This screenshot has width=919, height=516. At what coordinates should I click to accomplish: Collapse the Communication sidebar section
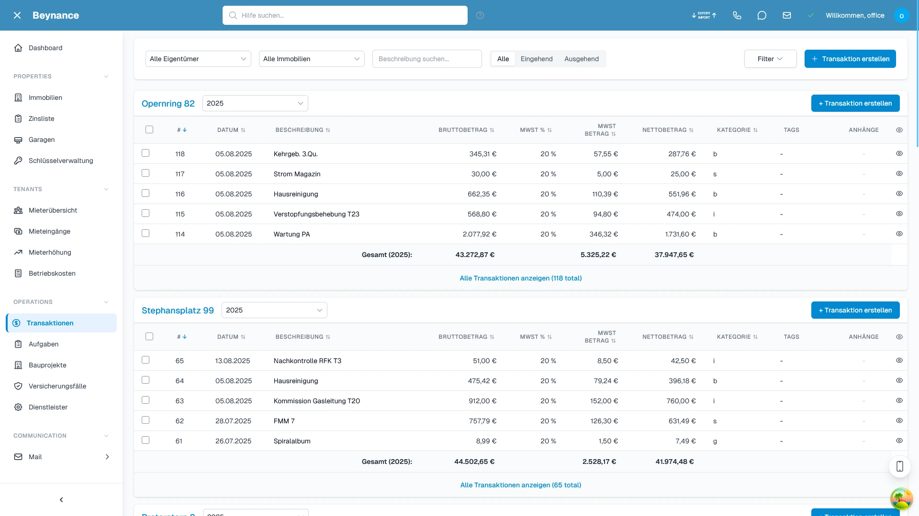pos(106,435)
